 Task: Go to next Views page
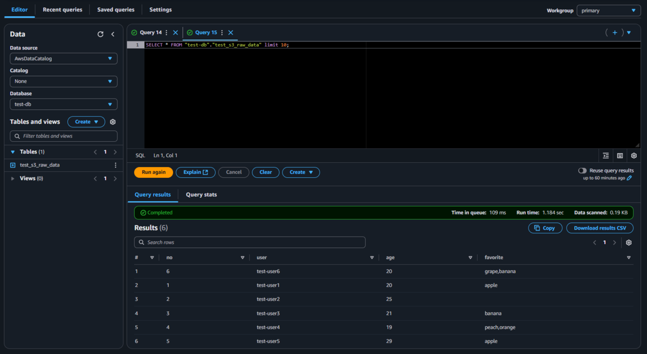(x=115, y=178)
